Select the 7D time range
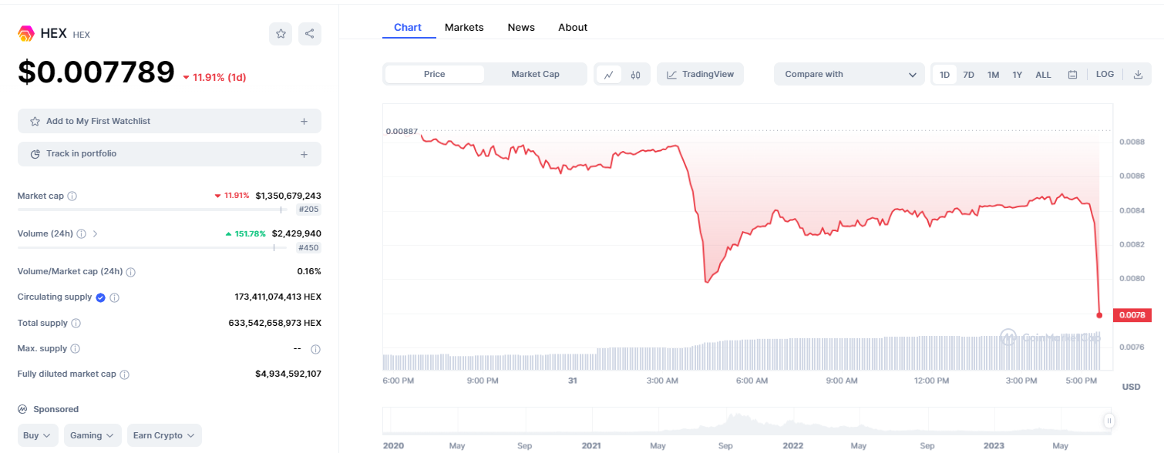Viewport: 1164px width, 453px height. pyautogui.click(x=969, y=75)
